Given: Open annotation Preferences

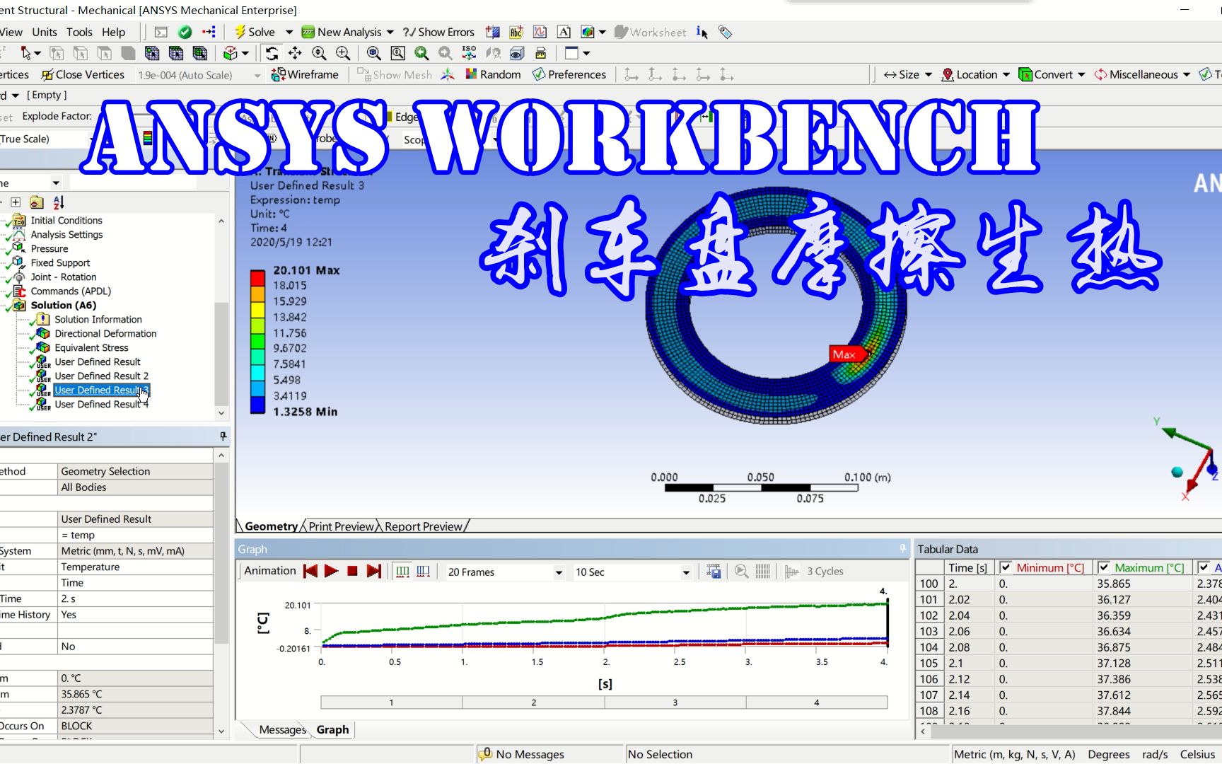Looking at the screenshot, I should 569,74.
